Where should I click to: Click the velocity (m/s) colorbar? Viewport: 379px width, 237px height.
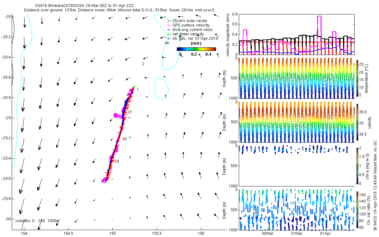(196, 49)
